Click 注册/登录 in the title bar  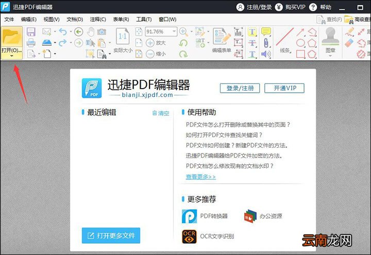(x=254, y=7)
